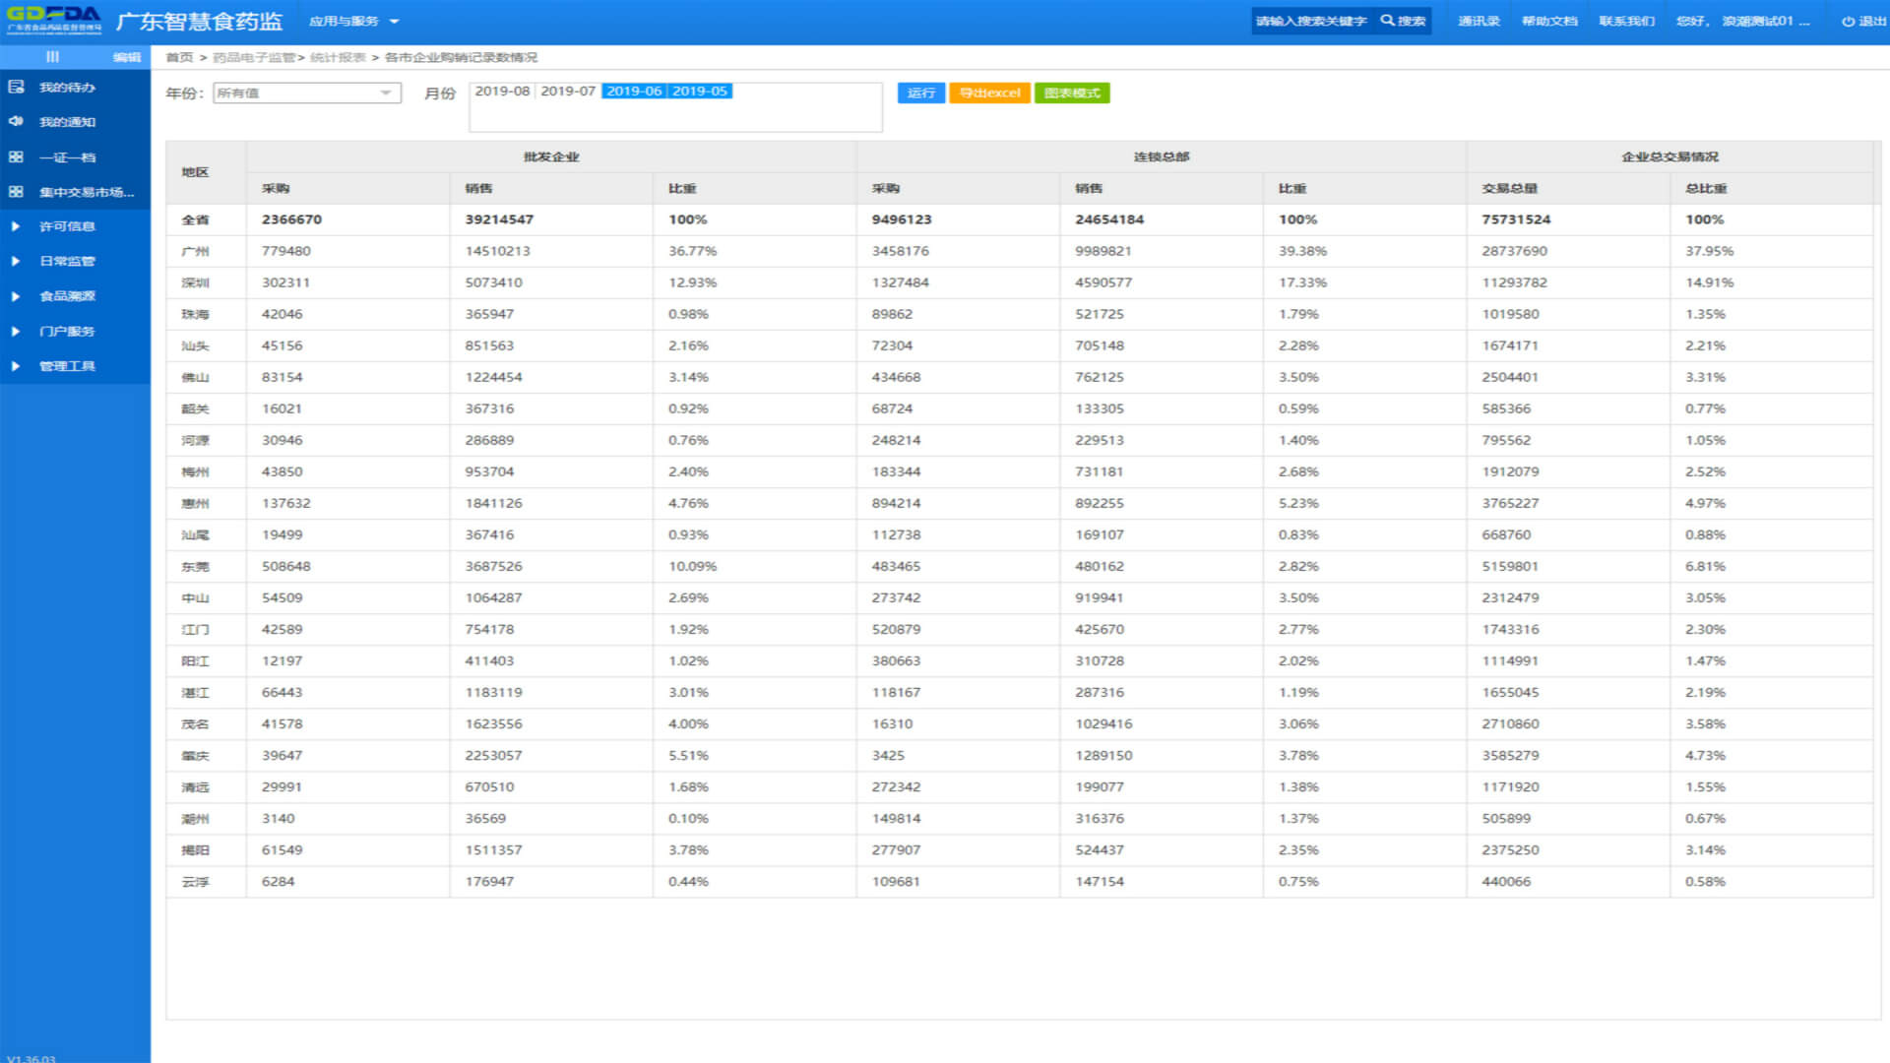Click the 珠海 row label
1890x1063 pixels.
tap(195, 315)
